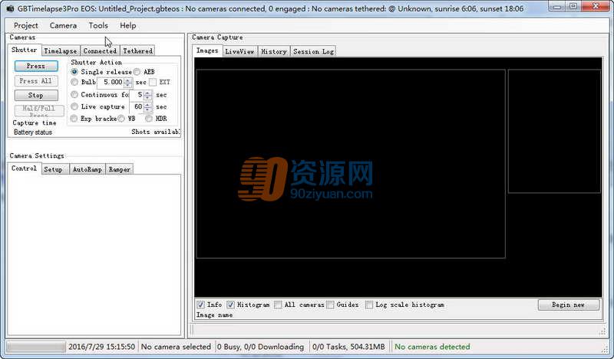Open the Help menu

pos(128,25)
